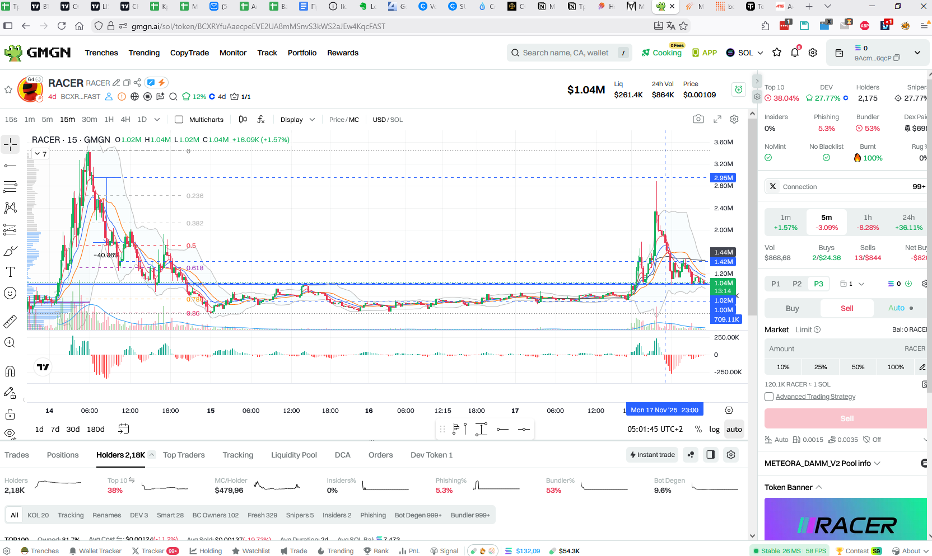The width and height of the screenshot is (932, 556).
Task: Enable the Multicharts checkbox
Action: [x=179, y=119]
